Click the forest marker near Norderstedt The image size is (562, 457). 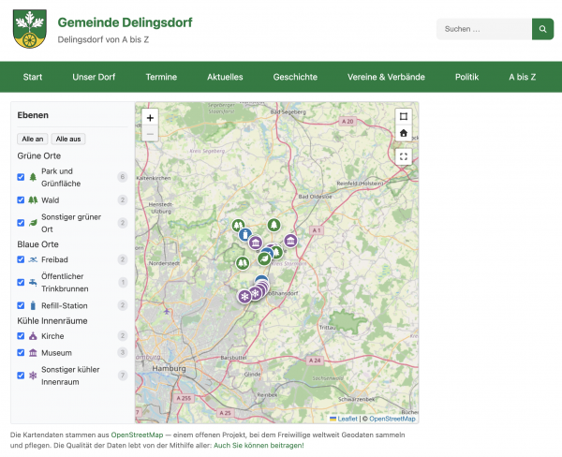pyautogui.click(x=243, y=263)
